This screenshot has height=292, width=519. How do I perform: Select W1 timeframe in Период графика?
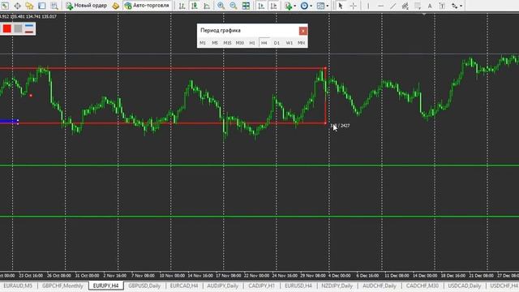tap(289, 43)
